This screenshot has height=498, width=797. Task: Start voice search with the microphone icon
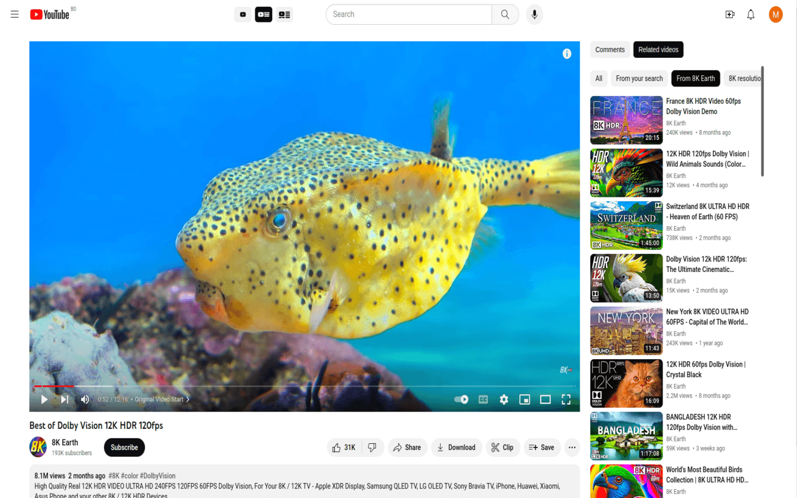534,14
